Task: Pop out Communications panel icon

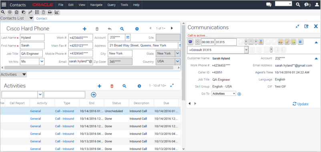Action: [306, 26]
